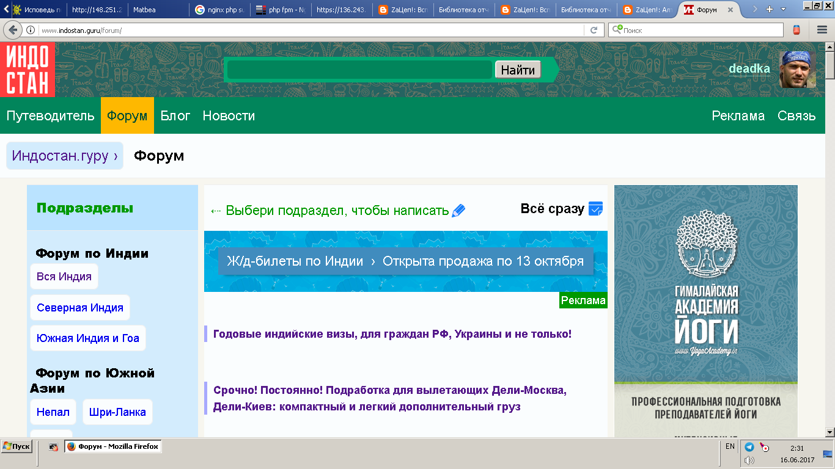Image resolution: width=835 pixels, height=469 pixels.
Task: Reload the page with the refresh icon
Action: pyautogui.click(x=594, y=30)
